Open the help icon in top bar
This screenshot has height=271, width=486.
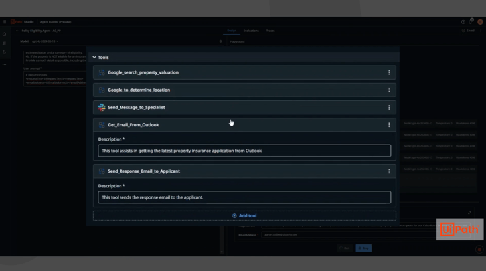click(x=463, y=22)
